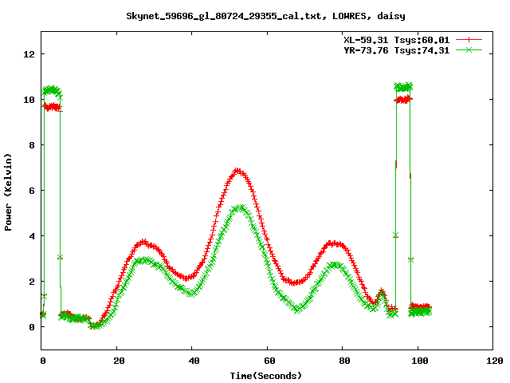Click the y-axis tick label 12
The width and height of the screenshot is (510, 383).
click(29, 54)
